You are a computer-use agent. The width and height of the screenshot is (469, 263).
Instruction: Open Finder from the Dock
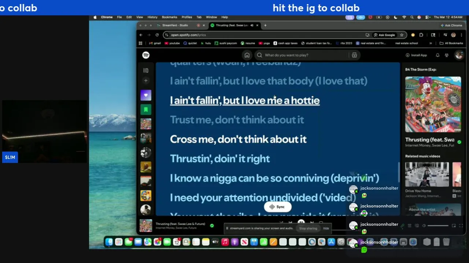click(x=109, y=242)
